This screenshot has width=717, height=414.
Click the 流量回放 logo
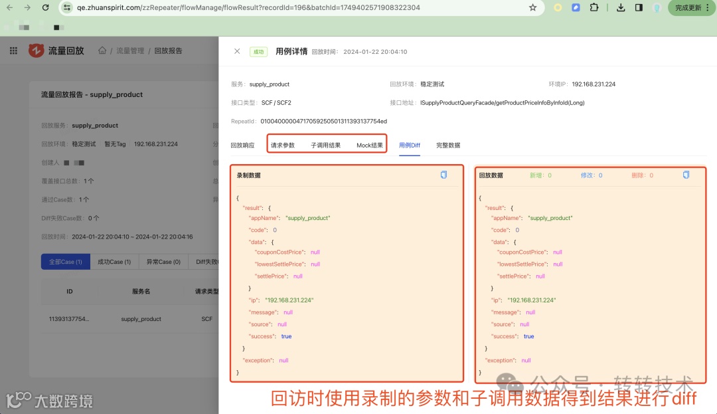(x=56, y=51)
